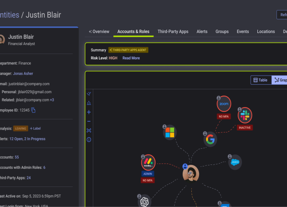Open the Overview tab
This screenshot has width=287, height=207.
tap(99, 32)
